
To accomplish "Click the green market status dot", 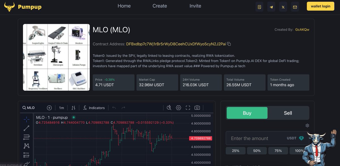I will coord(74,117).
